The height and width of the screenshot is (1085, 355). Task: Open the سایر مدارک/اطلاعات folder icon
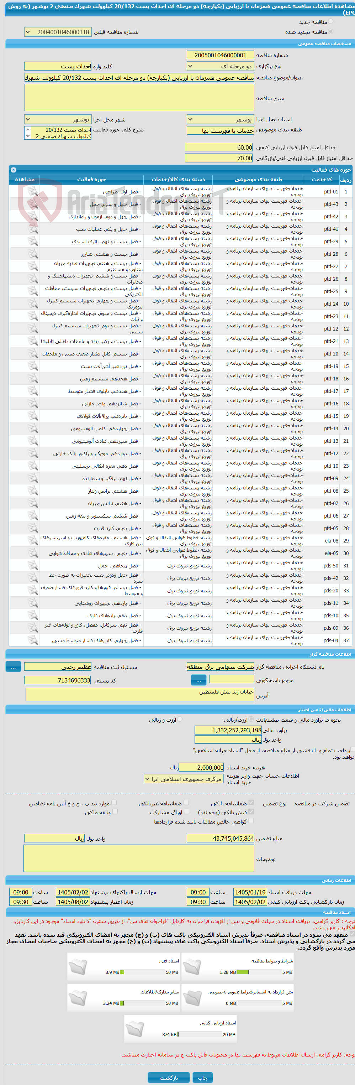pos(78,997)
